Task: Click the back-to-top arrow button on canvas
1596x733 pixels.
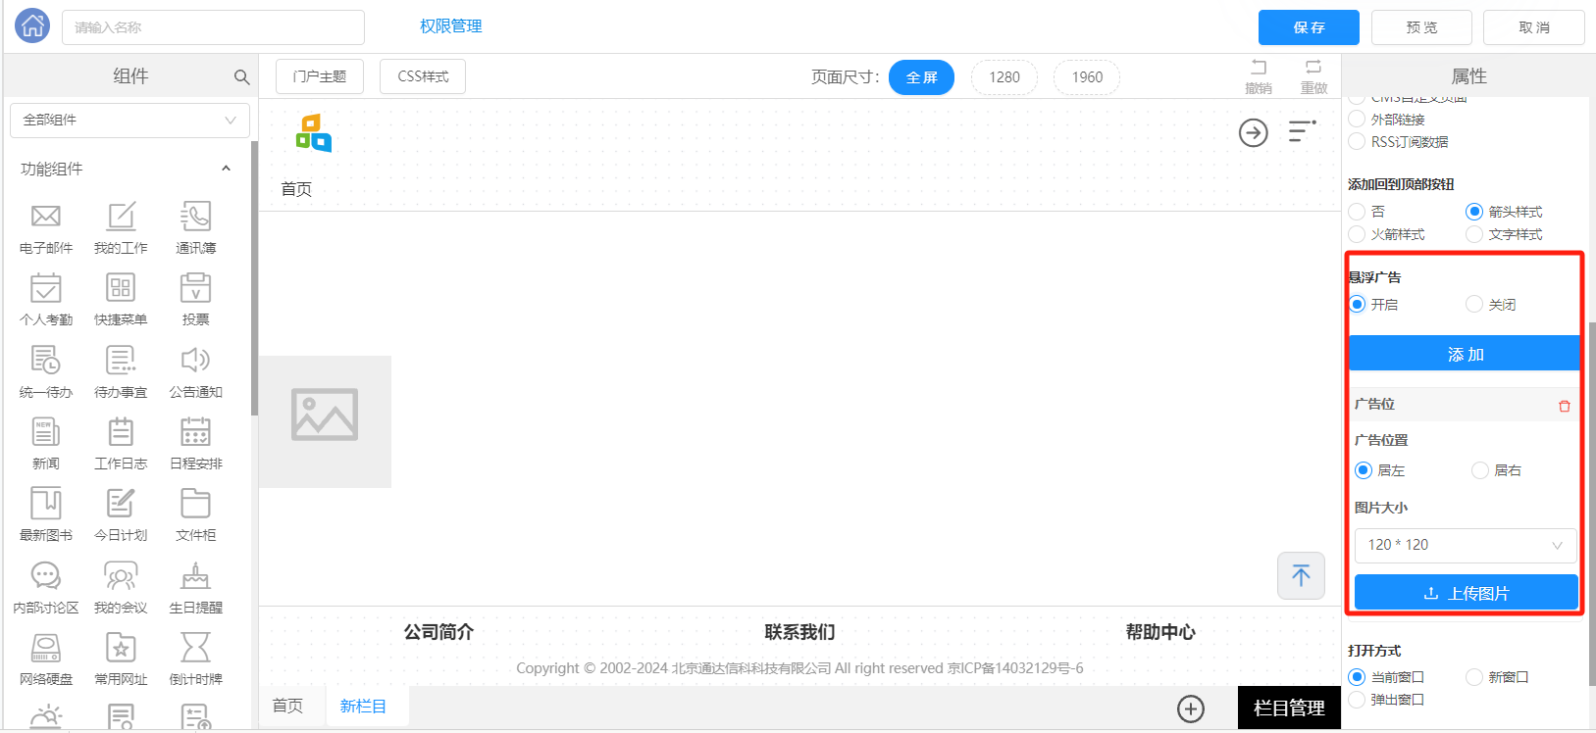Action: [x=1301, y=575]
